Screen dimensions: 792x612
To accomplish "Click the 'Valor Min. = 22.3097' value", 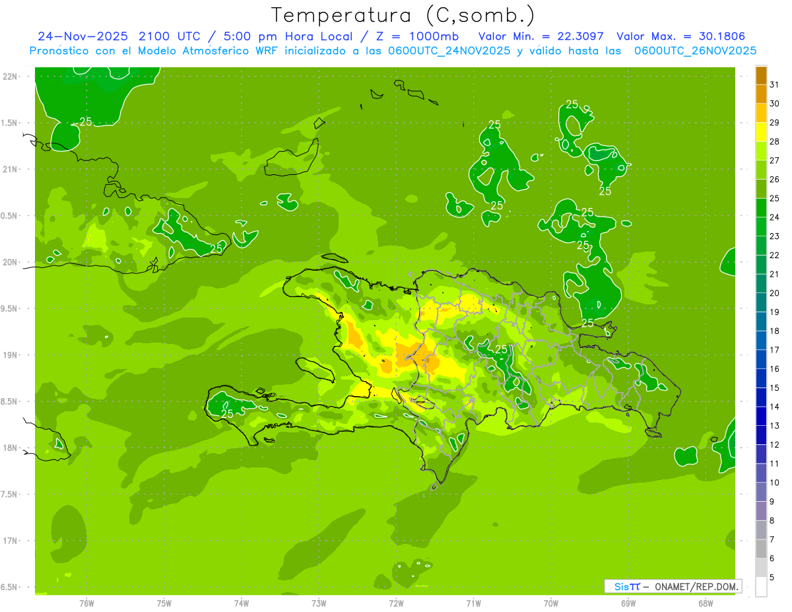I will point(541,36).
